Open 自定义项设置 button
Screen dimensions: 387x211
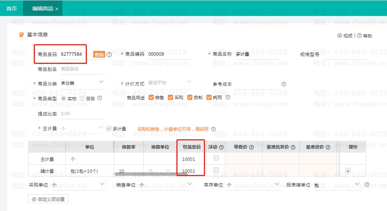[48, 199]
